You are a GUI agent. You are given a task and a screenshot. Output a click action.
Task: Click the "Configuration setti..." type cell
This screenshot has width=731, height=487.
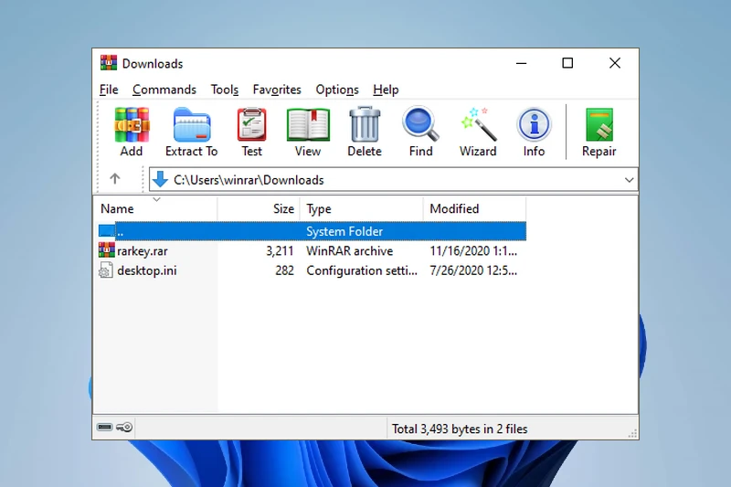(x=362, y=270)
